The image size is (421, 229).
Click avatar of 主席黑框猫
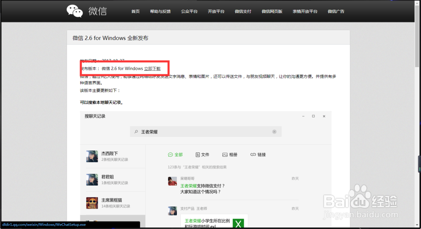pos(92,203)
